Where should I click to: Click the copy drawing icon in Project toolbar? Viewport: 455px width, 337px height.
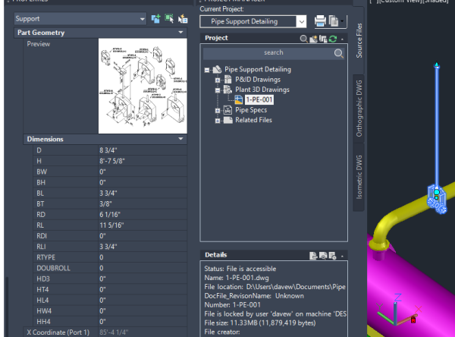click(x=323, y=39)
